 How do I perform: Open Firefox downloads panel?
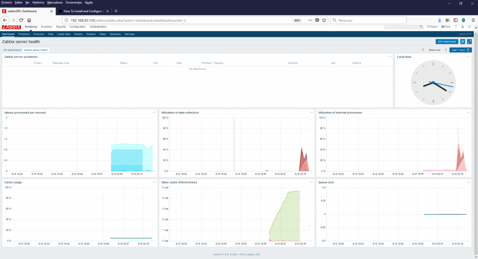point(440,20)
